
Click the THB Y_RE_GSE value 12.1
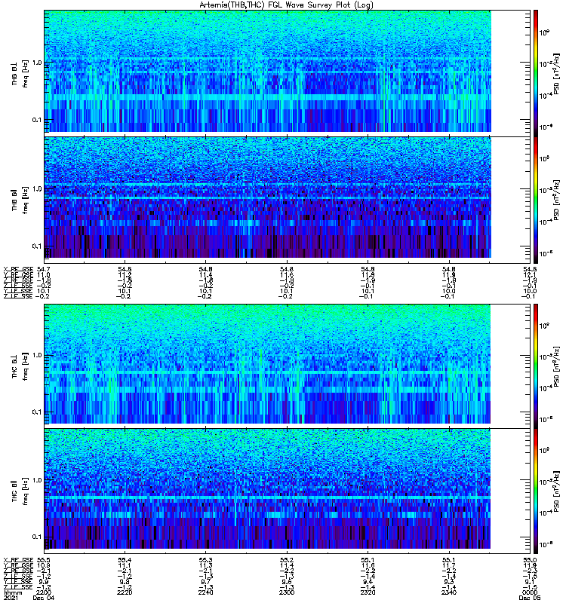coord(530,274)
